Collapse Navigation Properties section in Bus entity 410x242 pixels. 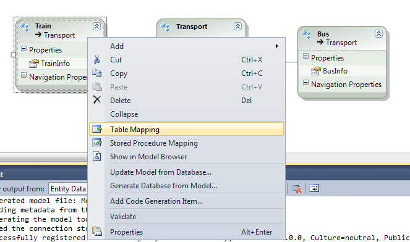click(x=305, y=83)
